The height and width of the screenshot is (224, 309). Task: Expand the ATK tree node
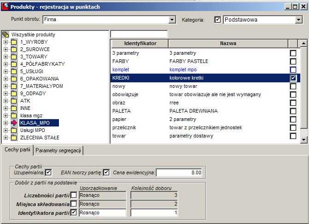pyautogui.click(x=6, y=101)
